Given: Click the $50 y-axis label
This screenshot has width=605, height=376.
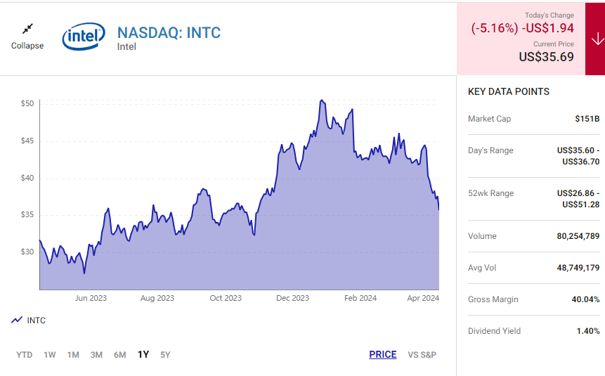Looking at the screenshot, I should coord(27,103).
